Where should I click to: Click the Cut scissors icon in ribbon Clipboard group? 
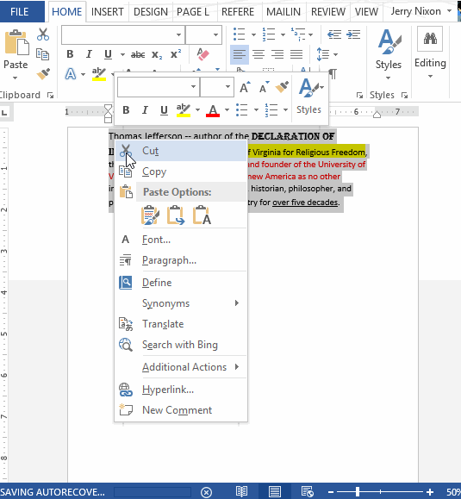(43, 34)
